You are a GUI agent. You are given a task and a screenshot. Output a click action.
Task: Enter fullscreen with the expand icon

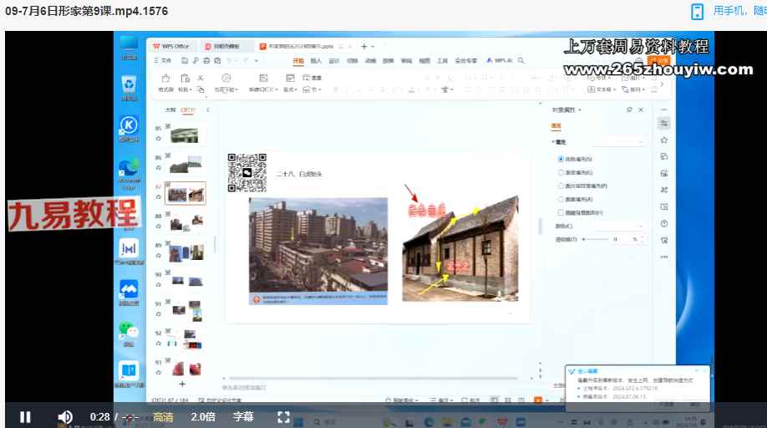[x=284, y=417]
